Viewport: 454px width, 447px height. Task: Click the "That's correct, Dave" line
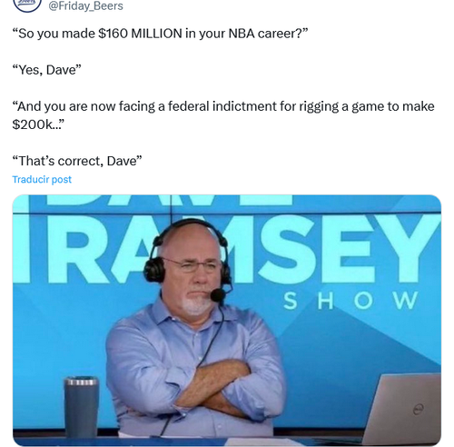click(x=77, y=161)
